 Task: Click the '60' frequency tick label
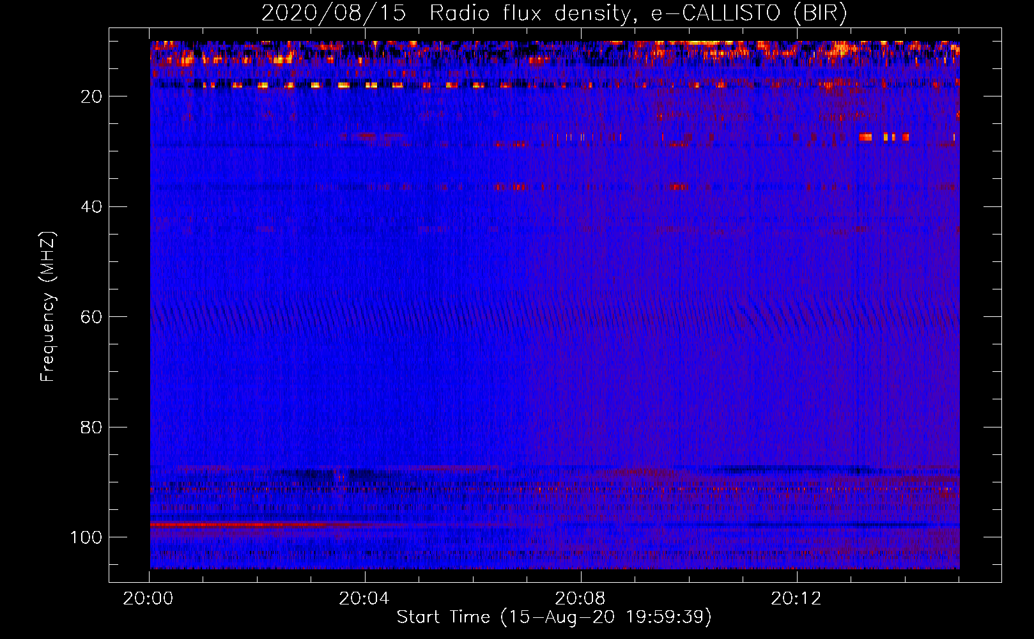(91, 317)
